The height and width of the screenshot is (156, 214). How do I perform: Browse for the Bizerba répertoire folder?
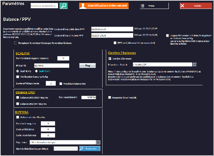tap(98, 142)
